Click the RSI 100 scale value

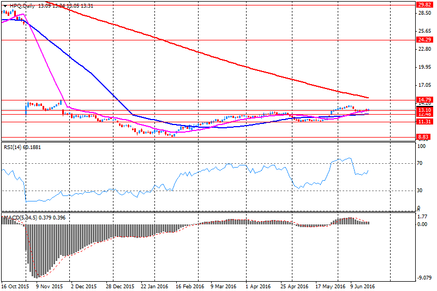[x=421, y=146]
